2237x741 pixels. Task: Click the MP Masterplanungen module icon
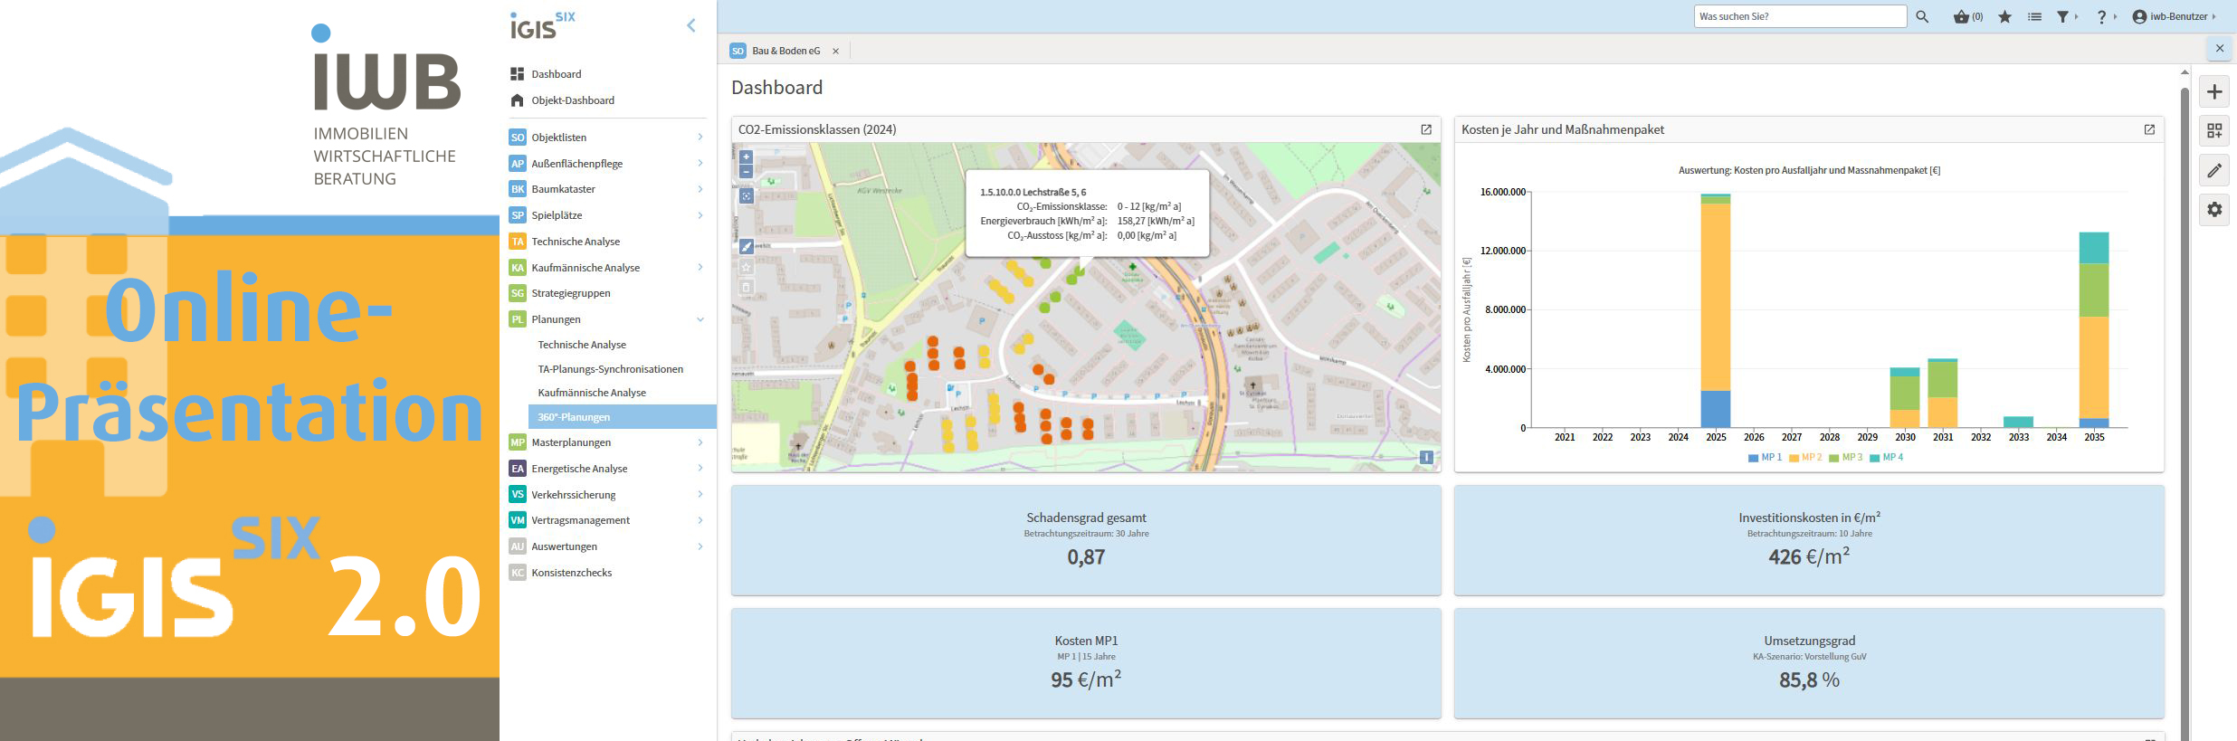click(518, 442)
